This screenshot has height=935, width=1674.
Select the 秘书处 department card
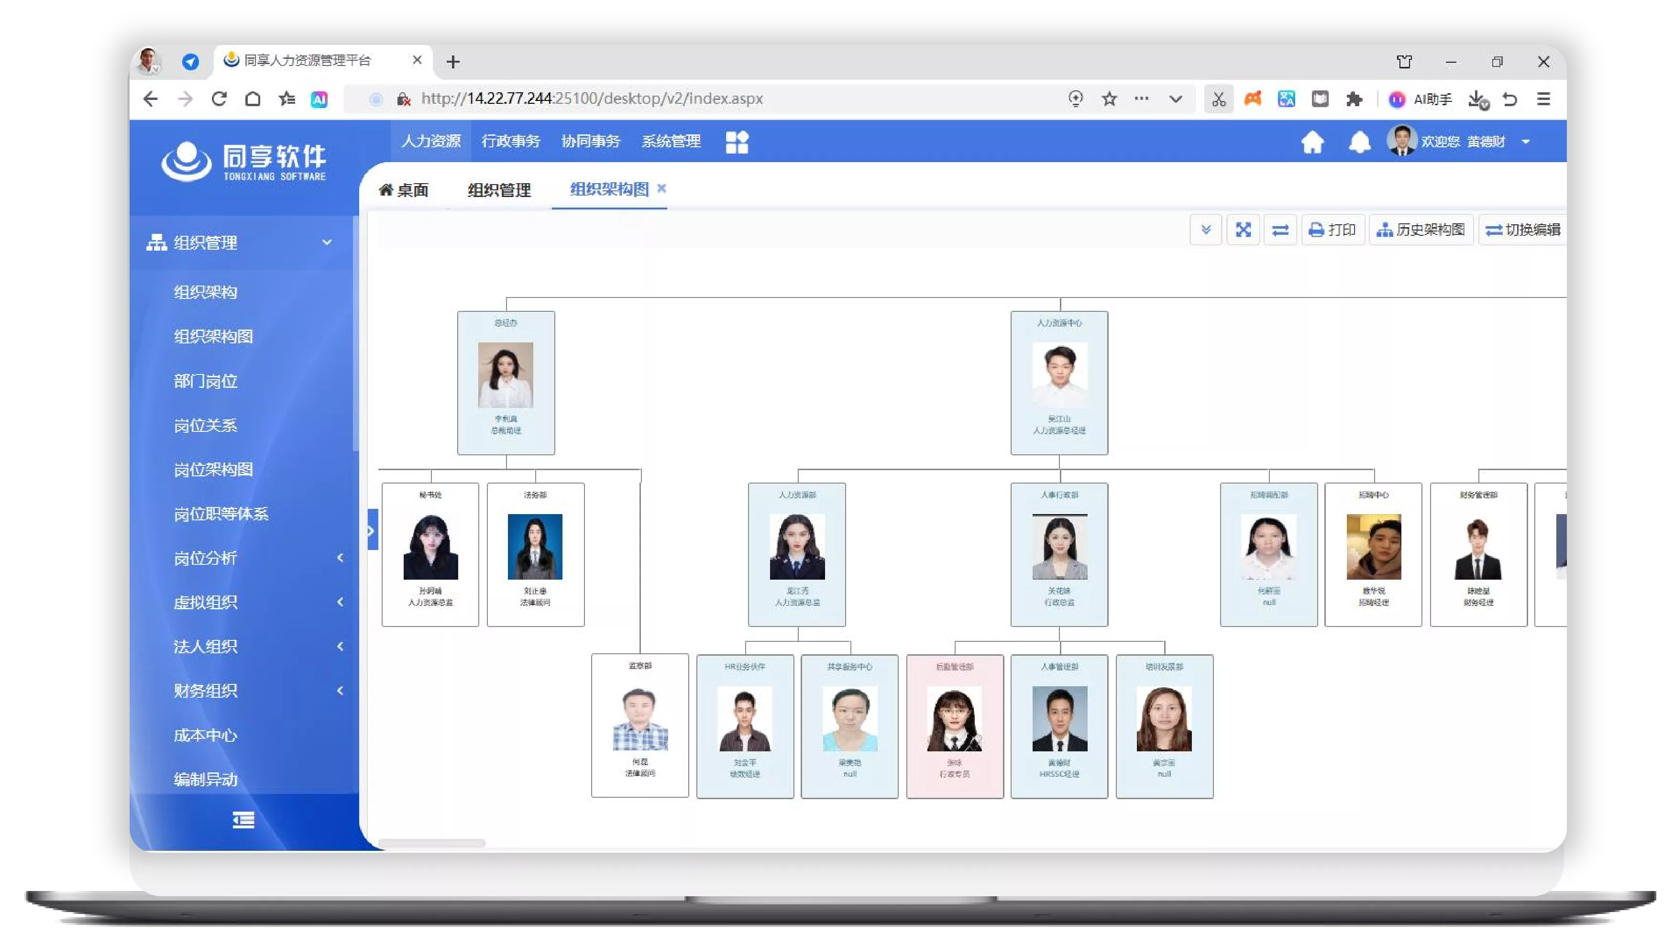point(430,554)
